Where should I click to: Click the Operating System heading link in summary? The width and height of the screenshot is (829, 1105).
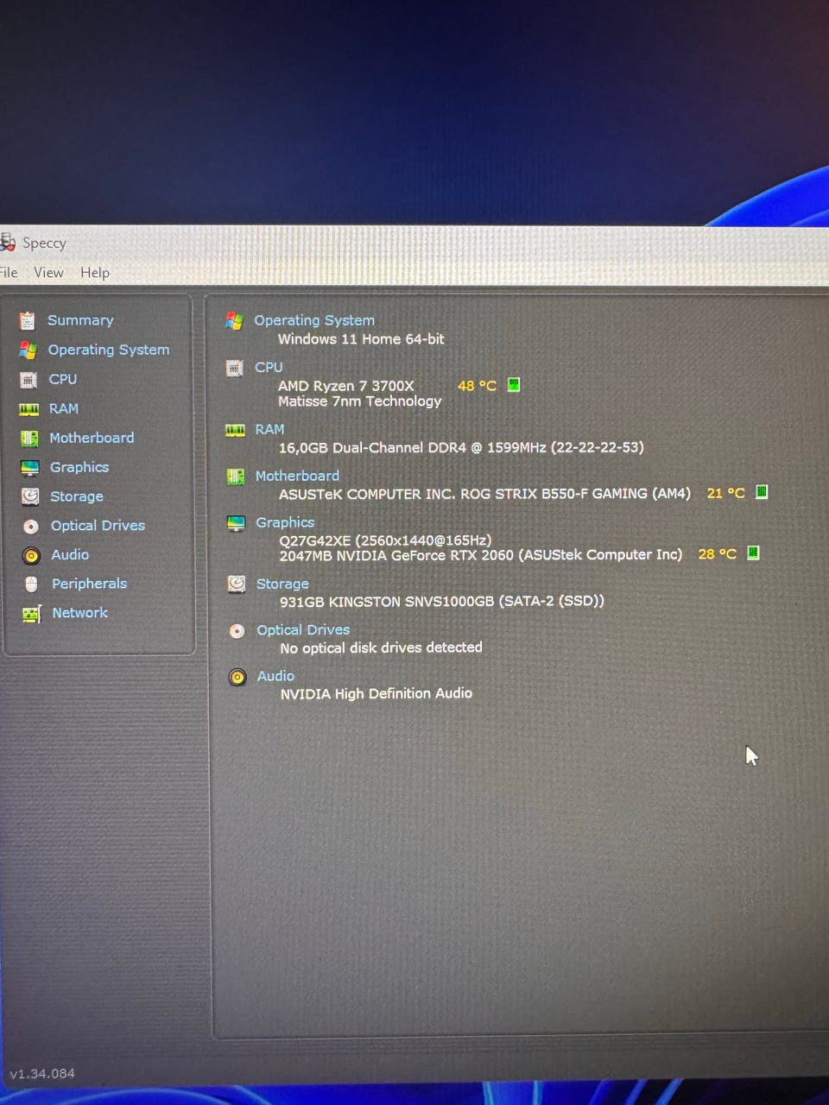point(314,320)
